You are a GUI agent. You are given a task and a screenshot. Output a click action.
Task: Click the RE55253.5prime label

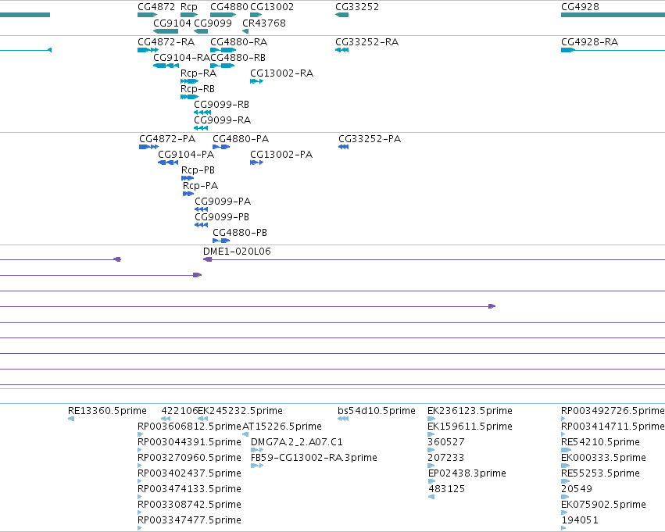[600, 473]
